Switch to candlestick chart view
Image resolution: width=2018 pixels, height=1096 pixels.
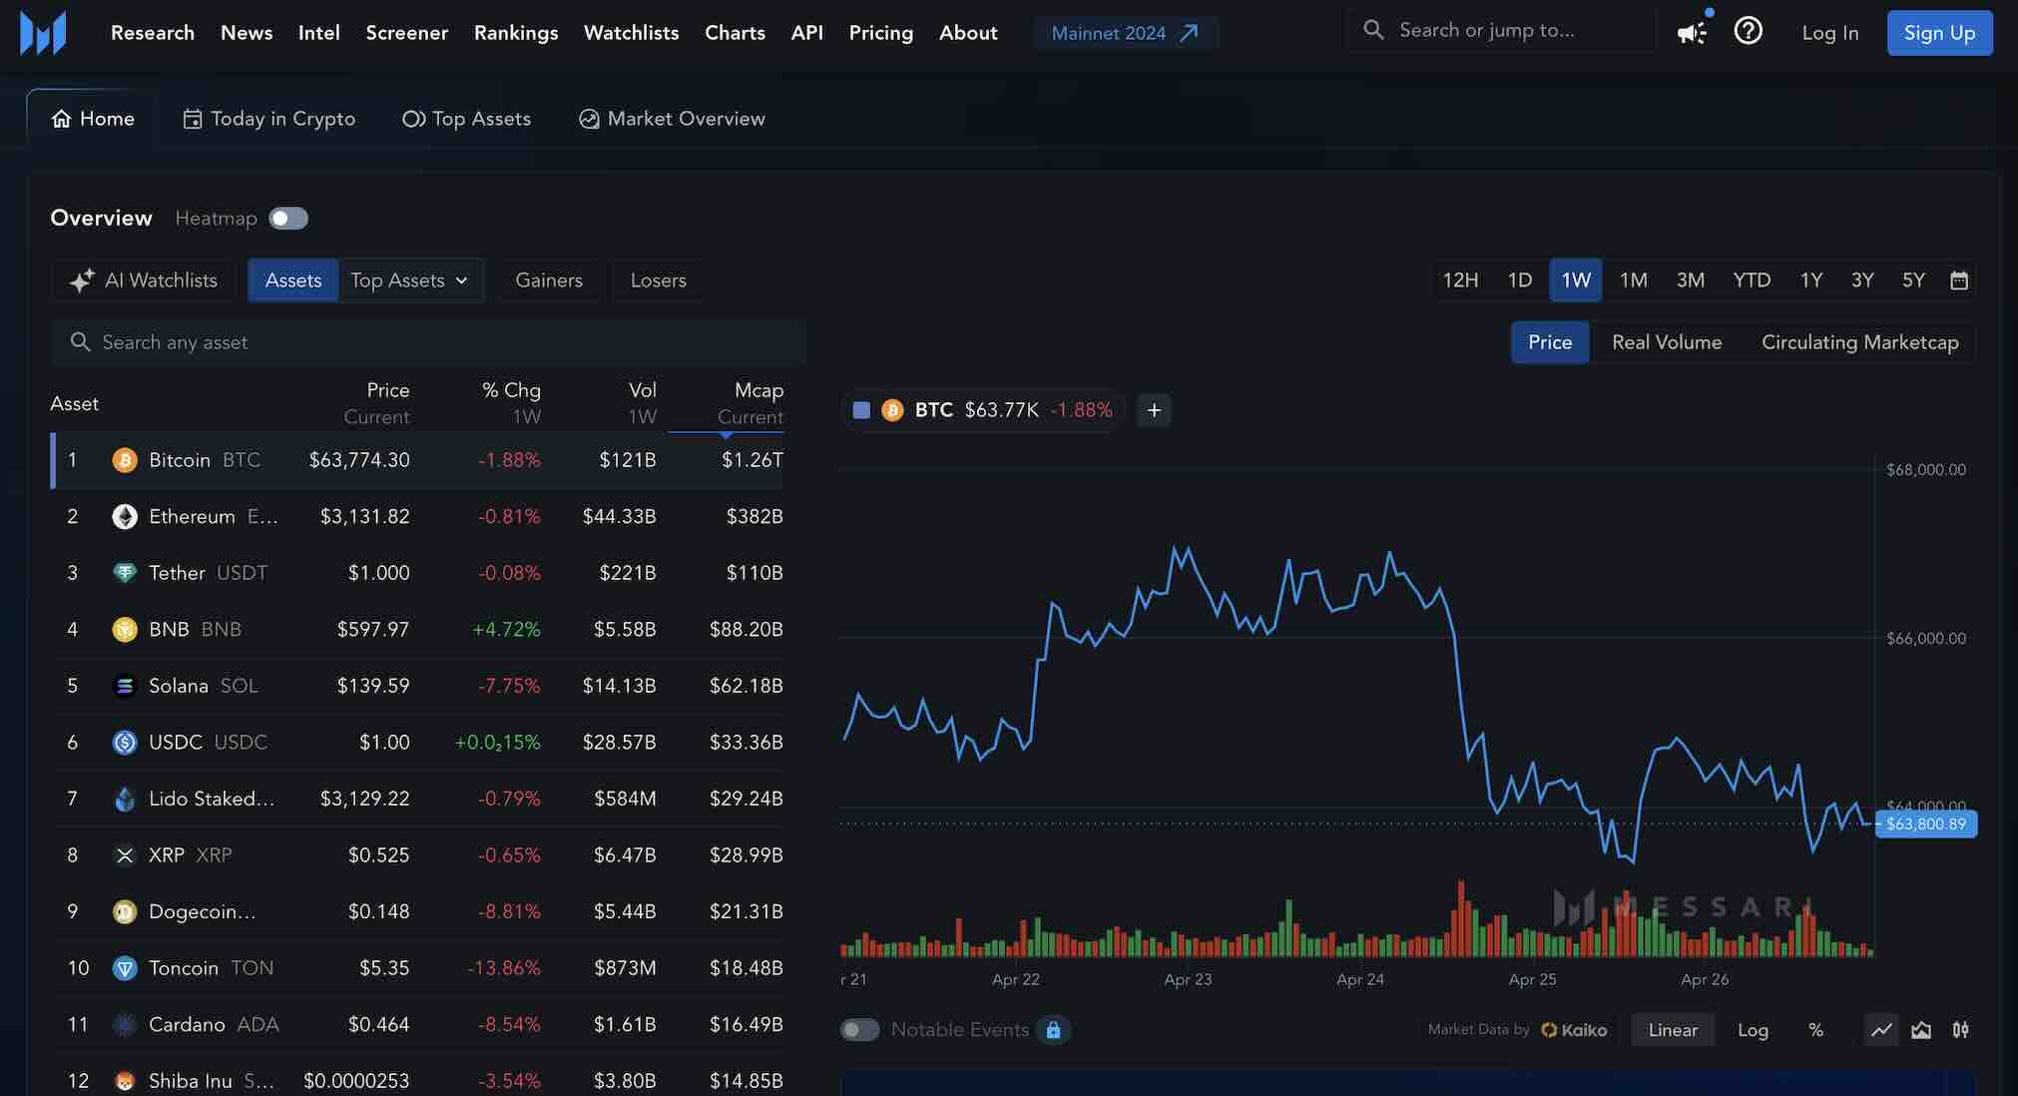[1959, 1030]
